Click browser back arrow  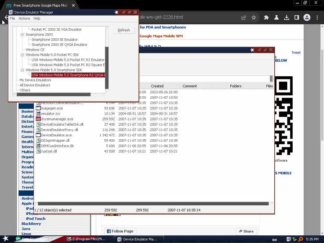pos(6,18)
